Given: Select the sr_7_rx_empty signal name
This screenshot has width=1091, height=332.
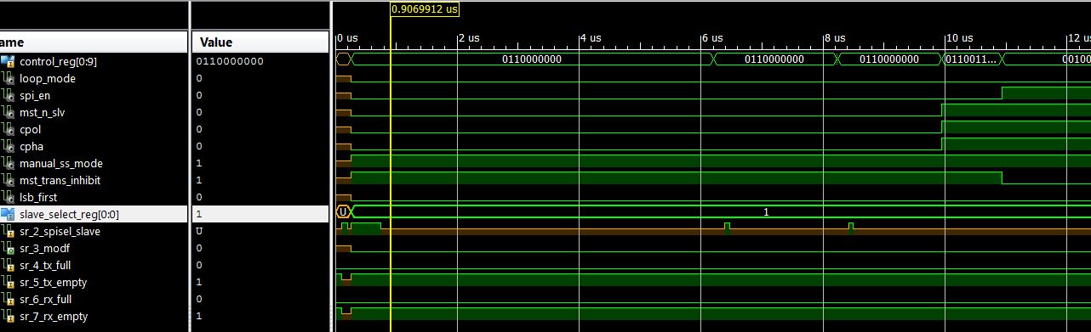Looking at the screenshot, I should [53, 316].
